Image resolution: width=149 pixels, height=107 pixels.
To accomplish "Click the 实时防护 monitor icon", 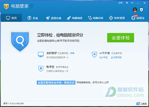I will pyautogui.click(x=41, y=54).
